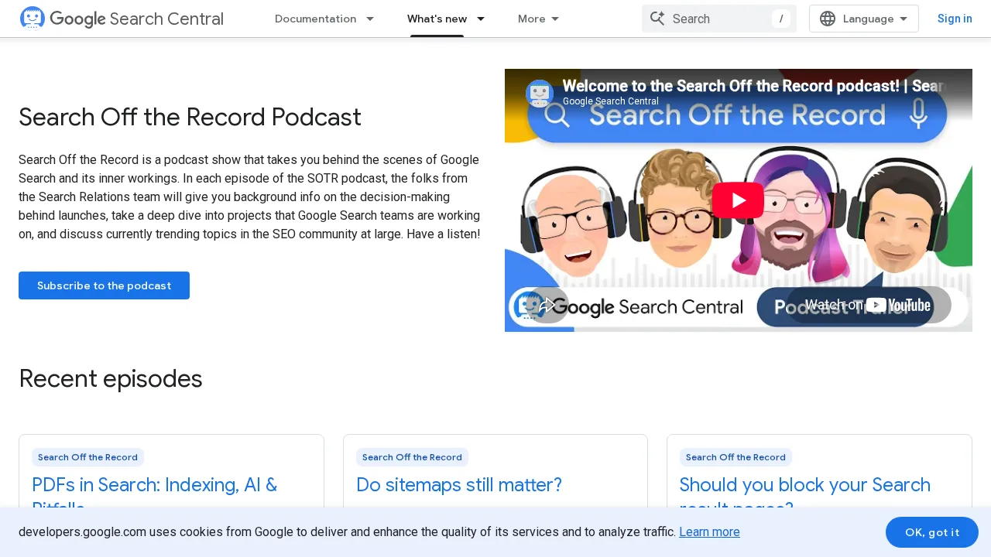The width and height of the screenshot is (991, 557).
Task: Click Search Off the Record tag on sitemaps card
Action: pyautogui.click(x=412, y=457)
